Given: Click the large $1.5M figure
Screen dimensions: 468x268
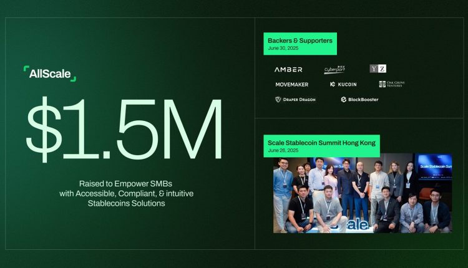Looking at the screenshot, I should (124, 130).
